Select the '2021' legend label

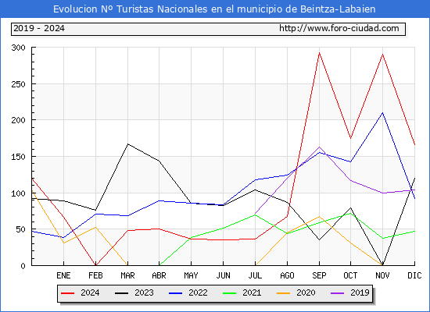pyautogui.click(x=252, y=292)
